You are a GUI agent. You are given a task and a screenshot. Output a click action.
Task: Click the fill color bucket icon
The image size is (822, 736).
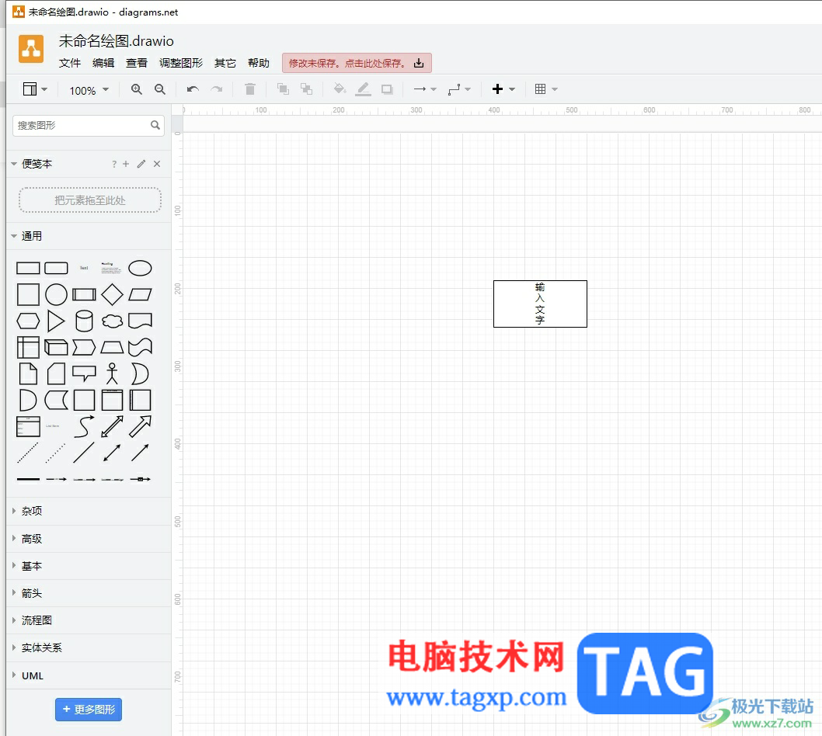(x=340, y=89)
